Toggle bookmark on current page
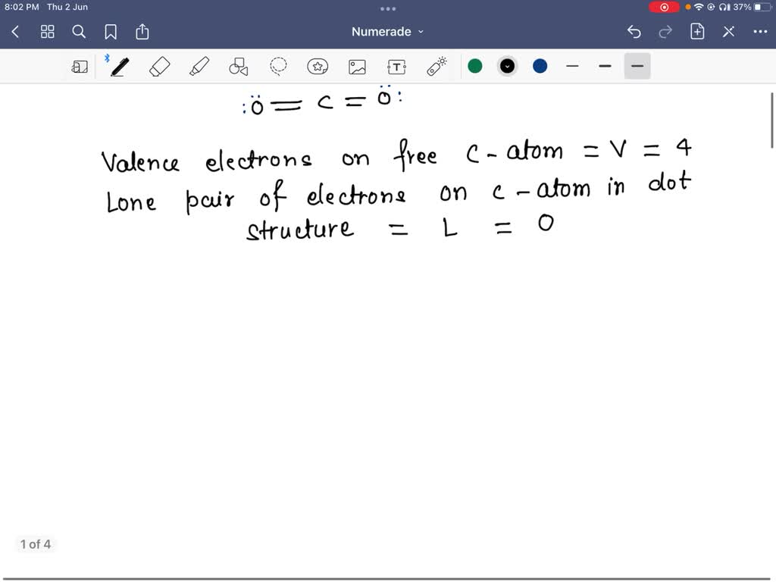This screenshot has width=776, height=582. tap(111, 32)
